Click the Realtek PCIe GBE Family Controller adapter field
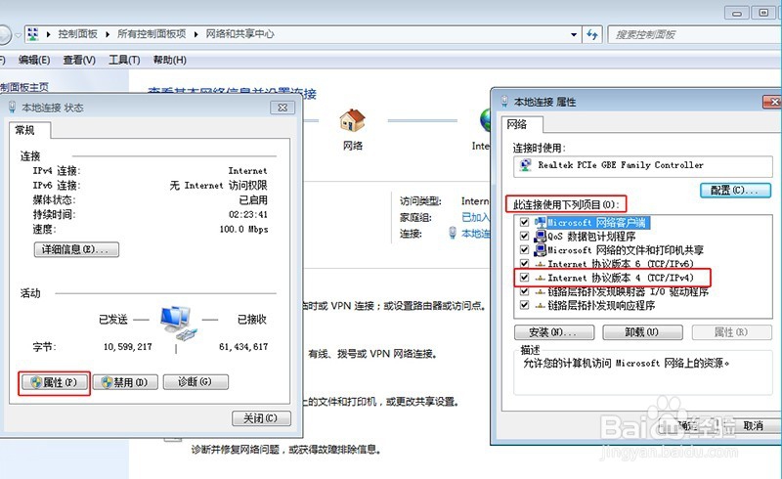782x479 pixels. pyautogui.click(x=643, y=165)
